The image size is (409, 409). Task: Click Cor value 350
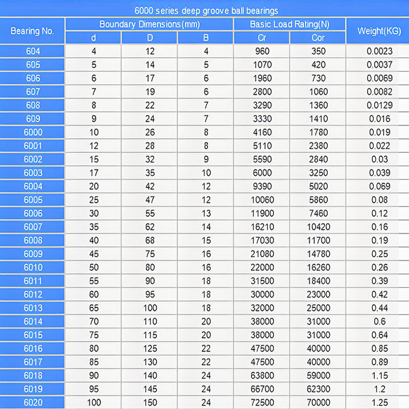[318, 51]
